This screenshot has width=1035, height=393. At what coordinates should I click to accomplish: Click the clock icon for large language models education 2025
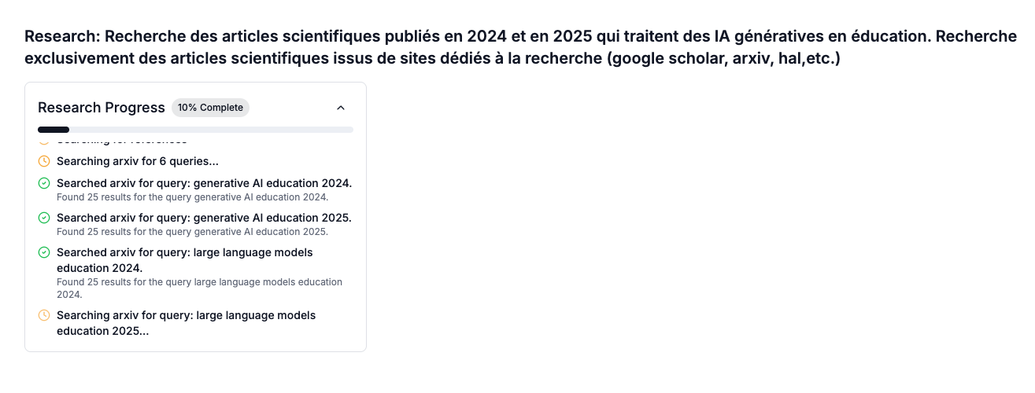[44, 315]
